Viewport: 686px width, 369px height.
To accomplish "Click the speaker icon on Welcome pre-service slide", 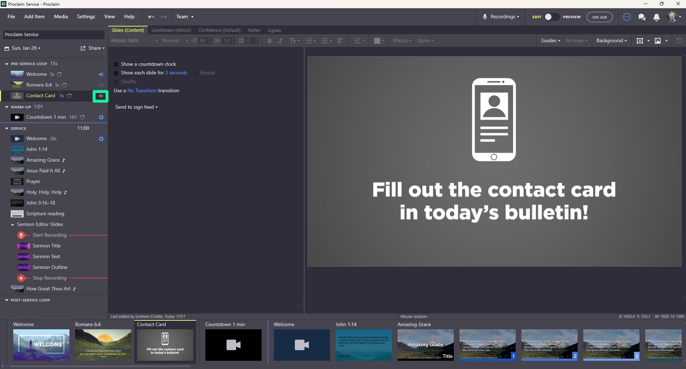I will (101, 74).
